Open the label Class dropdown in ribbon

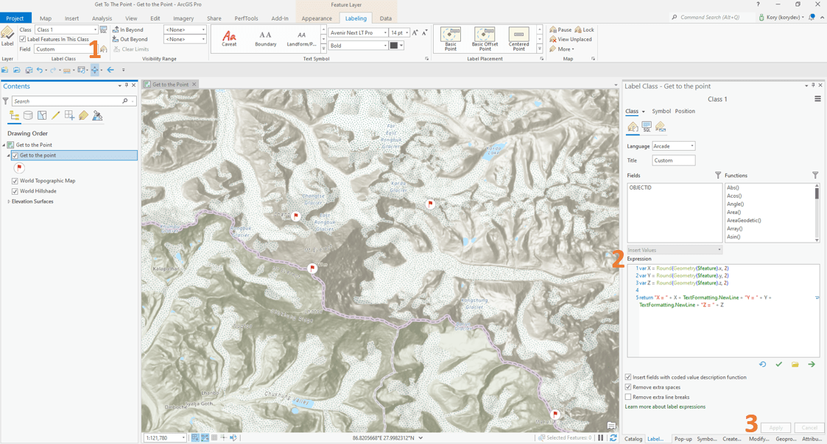click(66, 29)
